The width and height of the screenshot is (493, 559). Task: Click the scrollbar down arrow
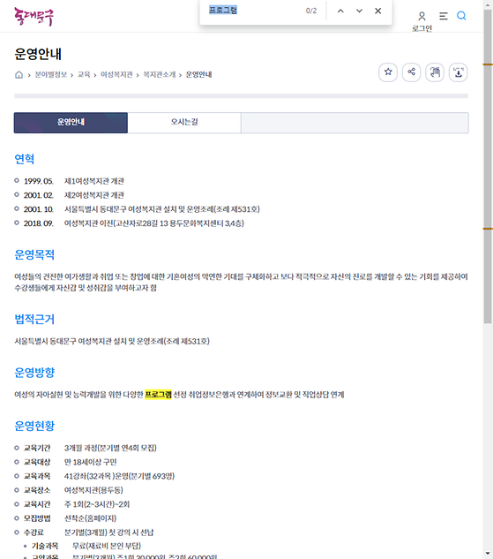coord(488,555)
